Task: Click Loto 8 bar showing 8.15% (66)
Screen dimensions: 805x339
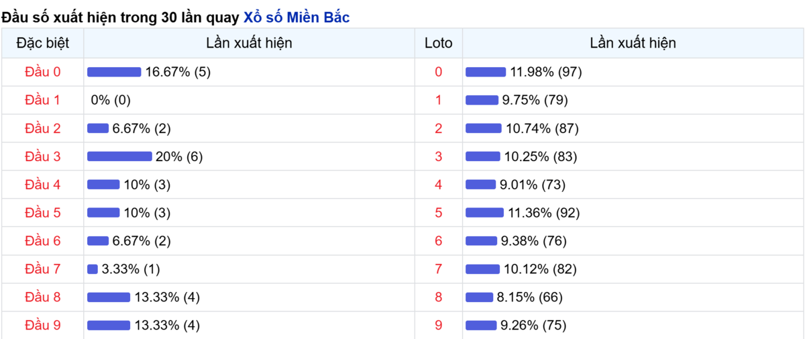Action: click(x=480, y=297)
